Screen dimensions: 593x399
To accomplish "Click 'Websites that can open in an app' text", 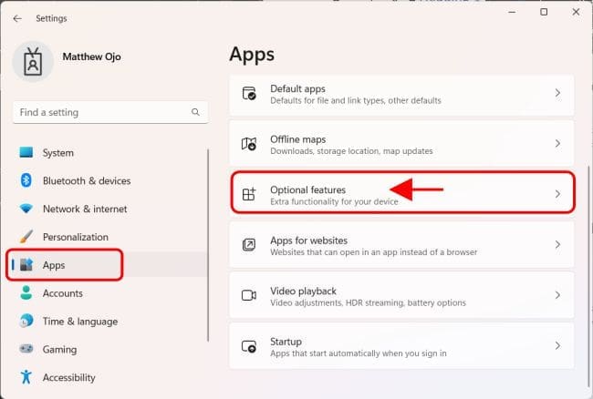I will pyautogui.click(x=374, y=252).
